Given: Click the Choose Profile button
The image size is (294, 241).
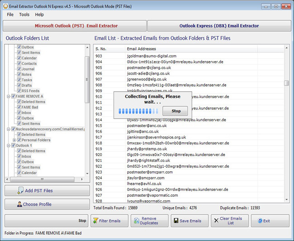Looking at the screenshot, I should pos(47,204).
